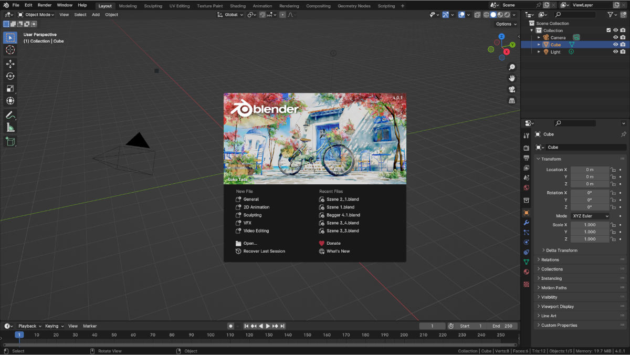The width and height of the screenshot is (630, 355).
Task: Open the Object Mode dropdown
Action: point(36,15)
